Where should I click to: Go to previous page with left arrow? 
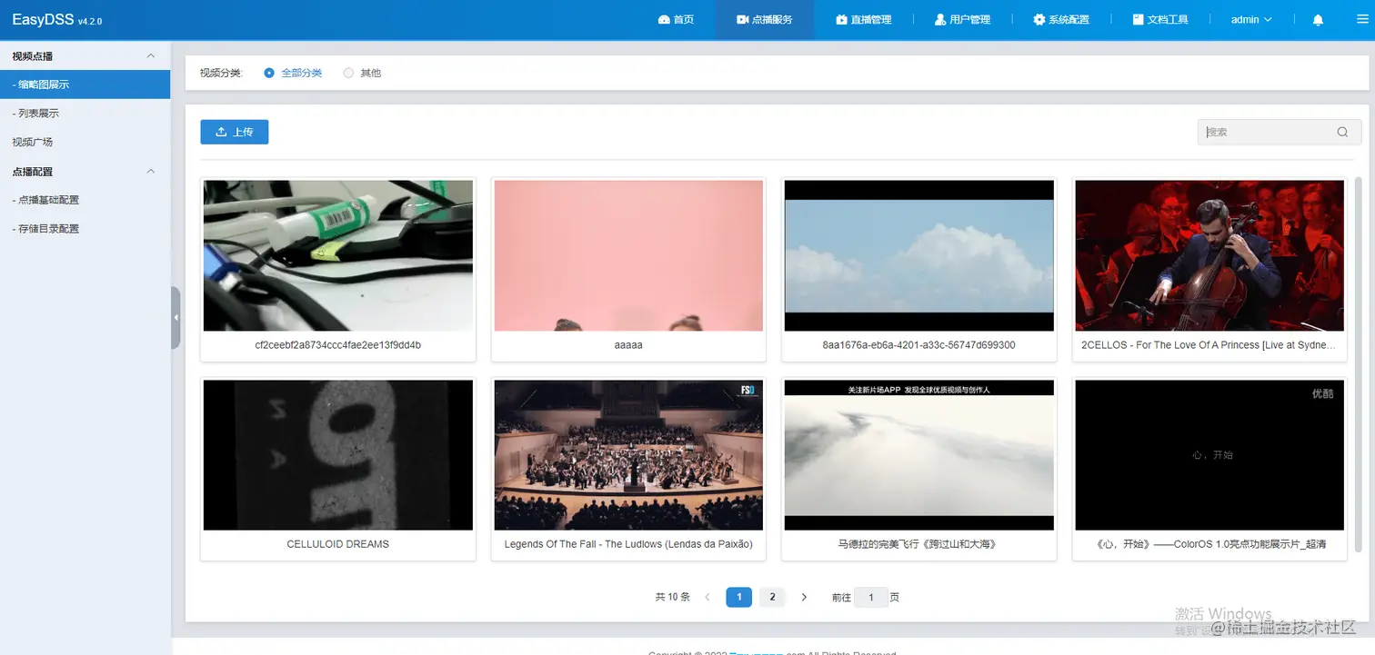[708, 597]
